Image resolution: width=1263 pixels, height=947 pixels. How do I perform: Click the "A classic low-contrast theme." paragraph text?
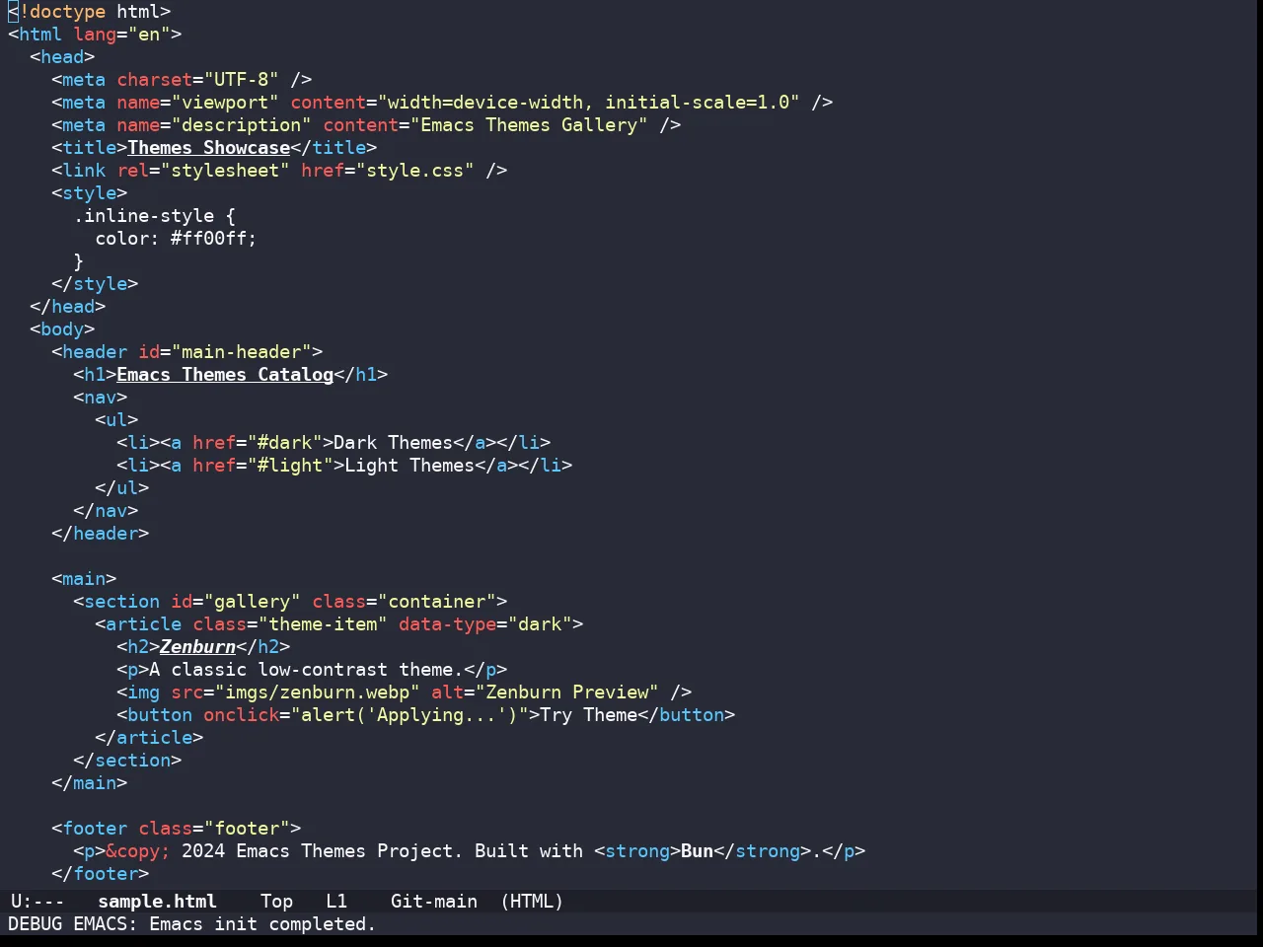click(x=306, y=670)
